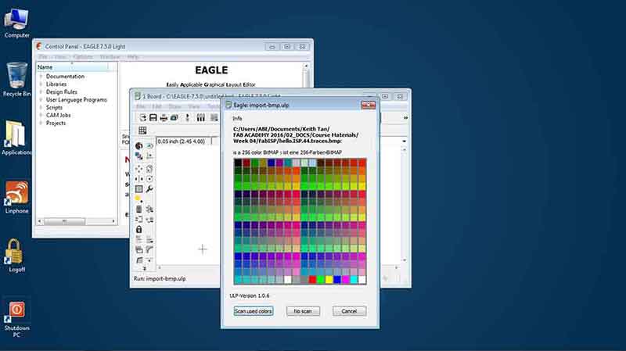Select the Delete trash-can tool
Image resolution: width=626 pixels, height=351 pixels.
139,209
